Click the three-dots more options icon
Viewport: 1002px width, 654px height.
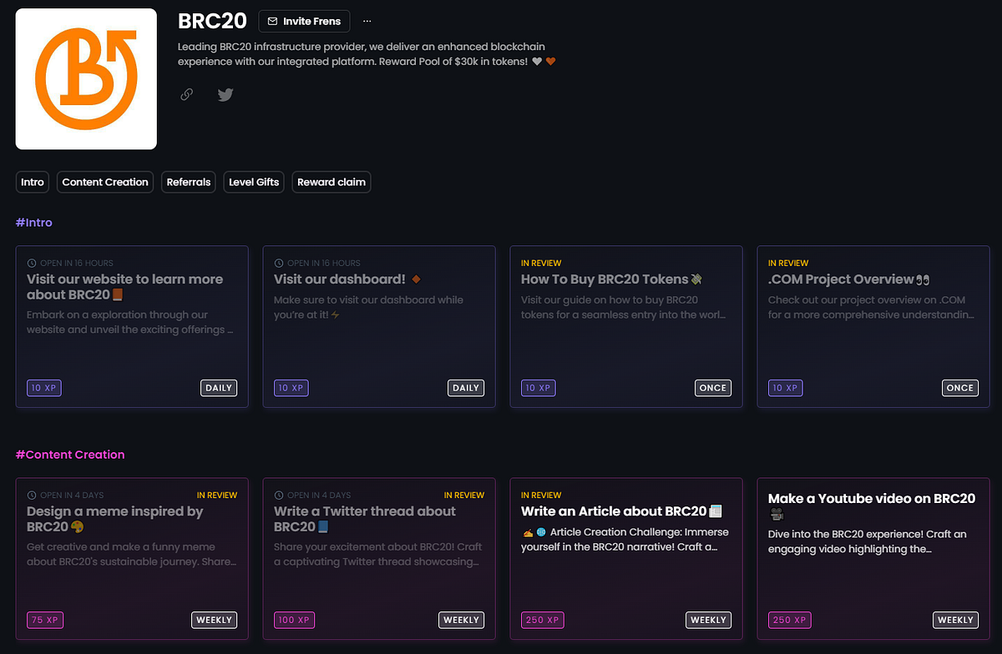(367, 21)
